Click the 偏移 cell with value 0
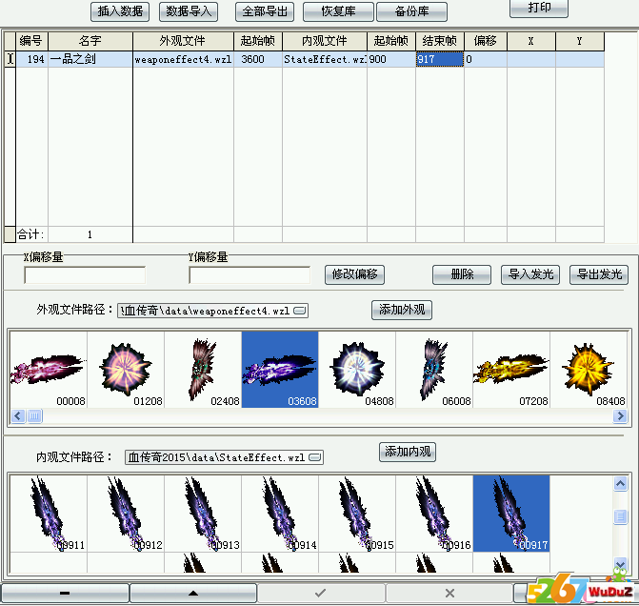Viewport: 639px width, 606px height. 486,59
